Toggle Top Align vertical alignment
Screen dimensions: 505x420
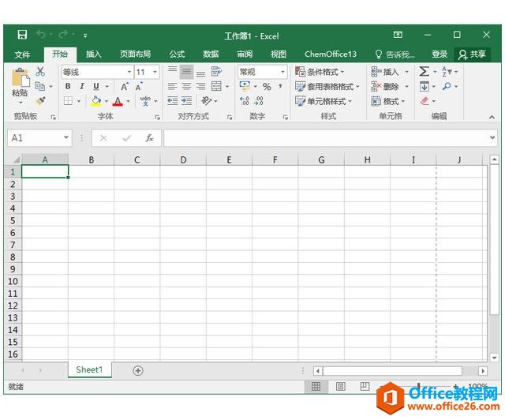[172, 71]
